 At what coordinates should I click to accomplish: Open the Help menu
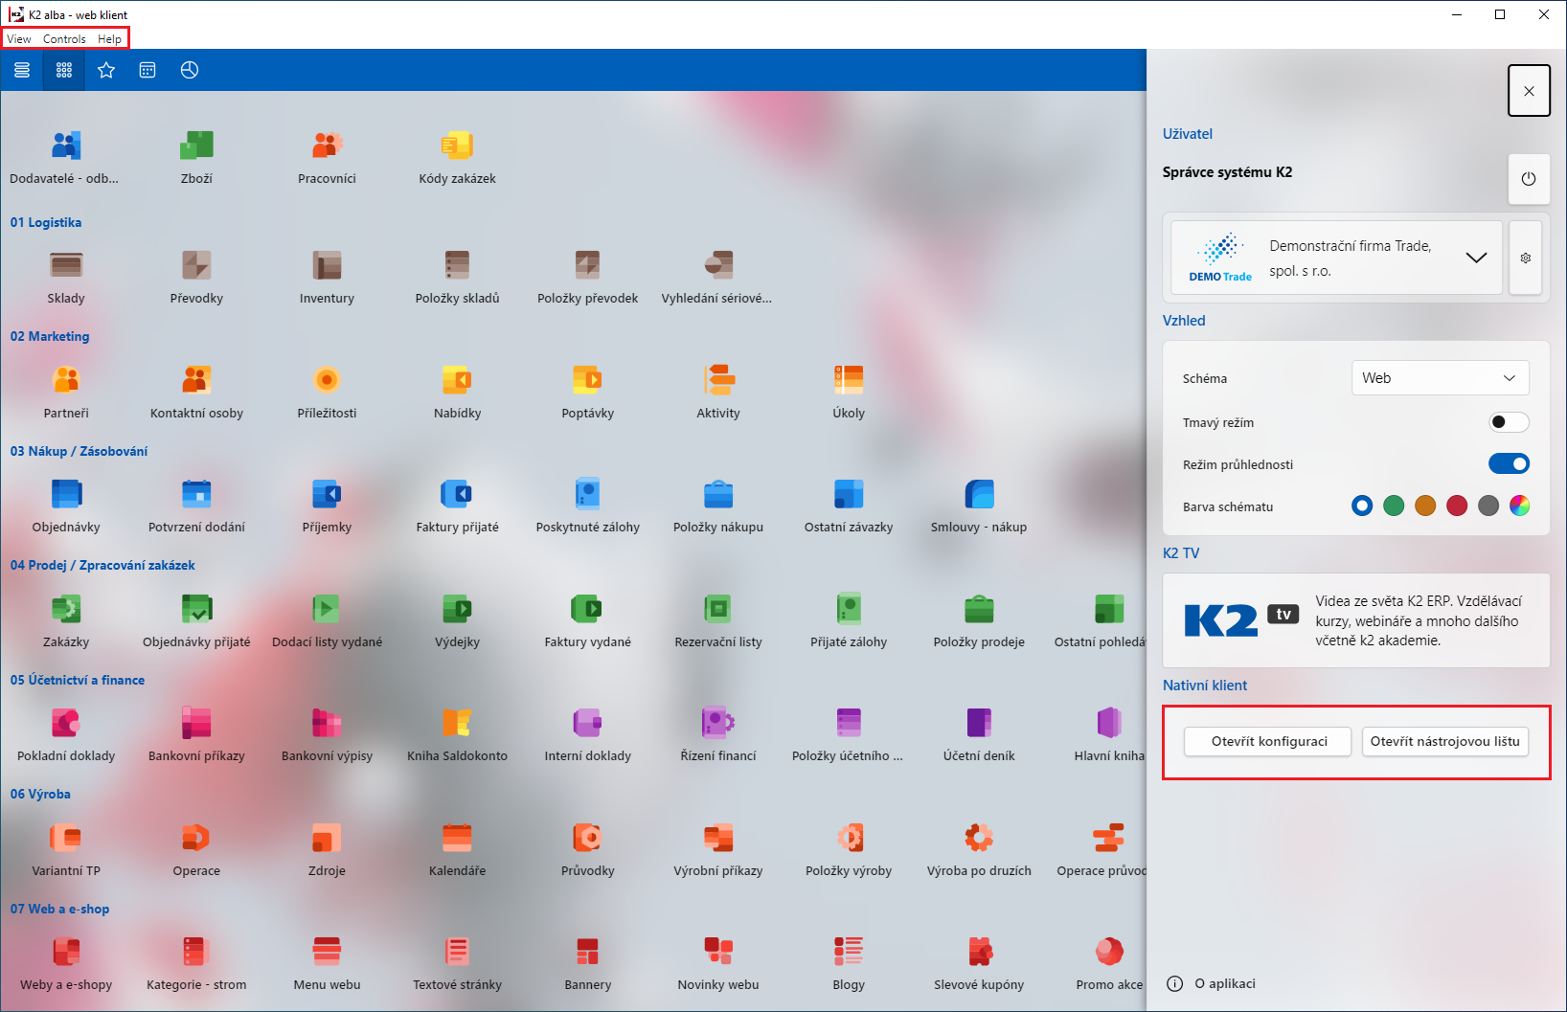[x=110, y=39]
